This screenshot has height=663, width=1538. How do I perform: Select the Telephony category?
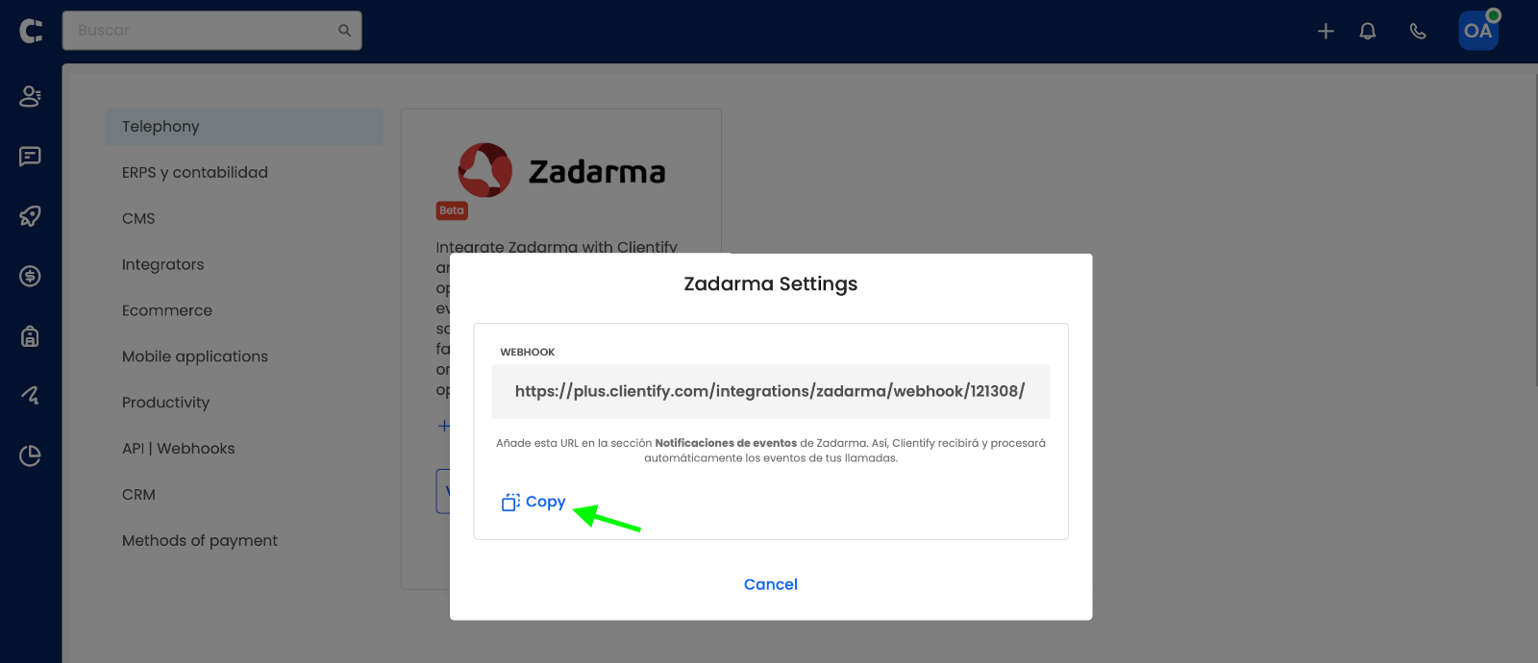pos(244,127)
